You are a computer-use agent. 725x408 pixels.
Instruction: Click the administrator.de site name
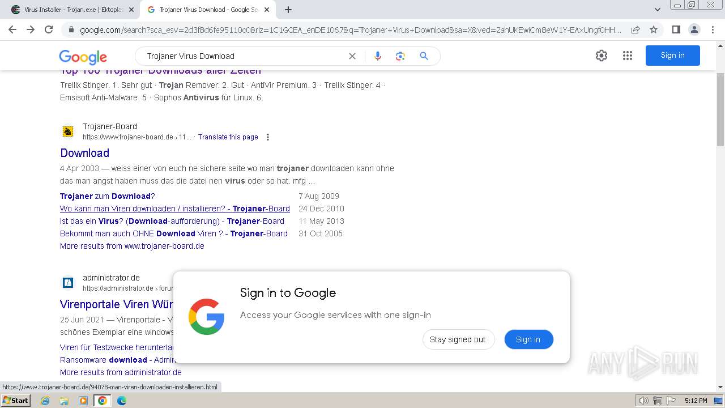tap(111, 278)
